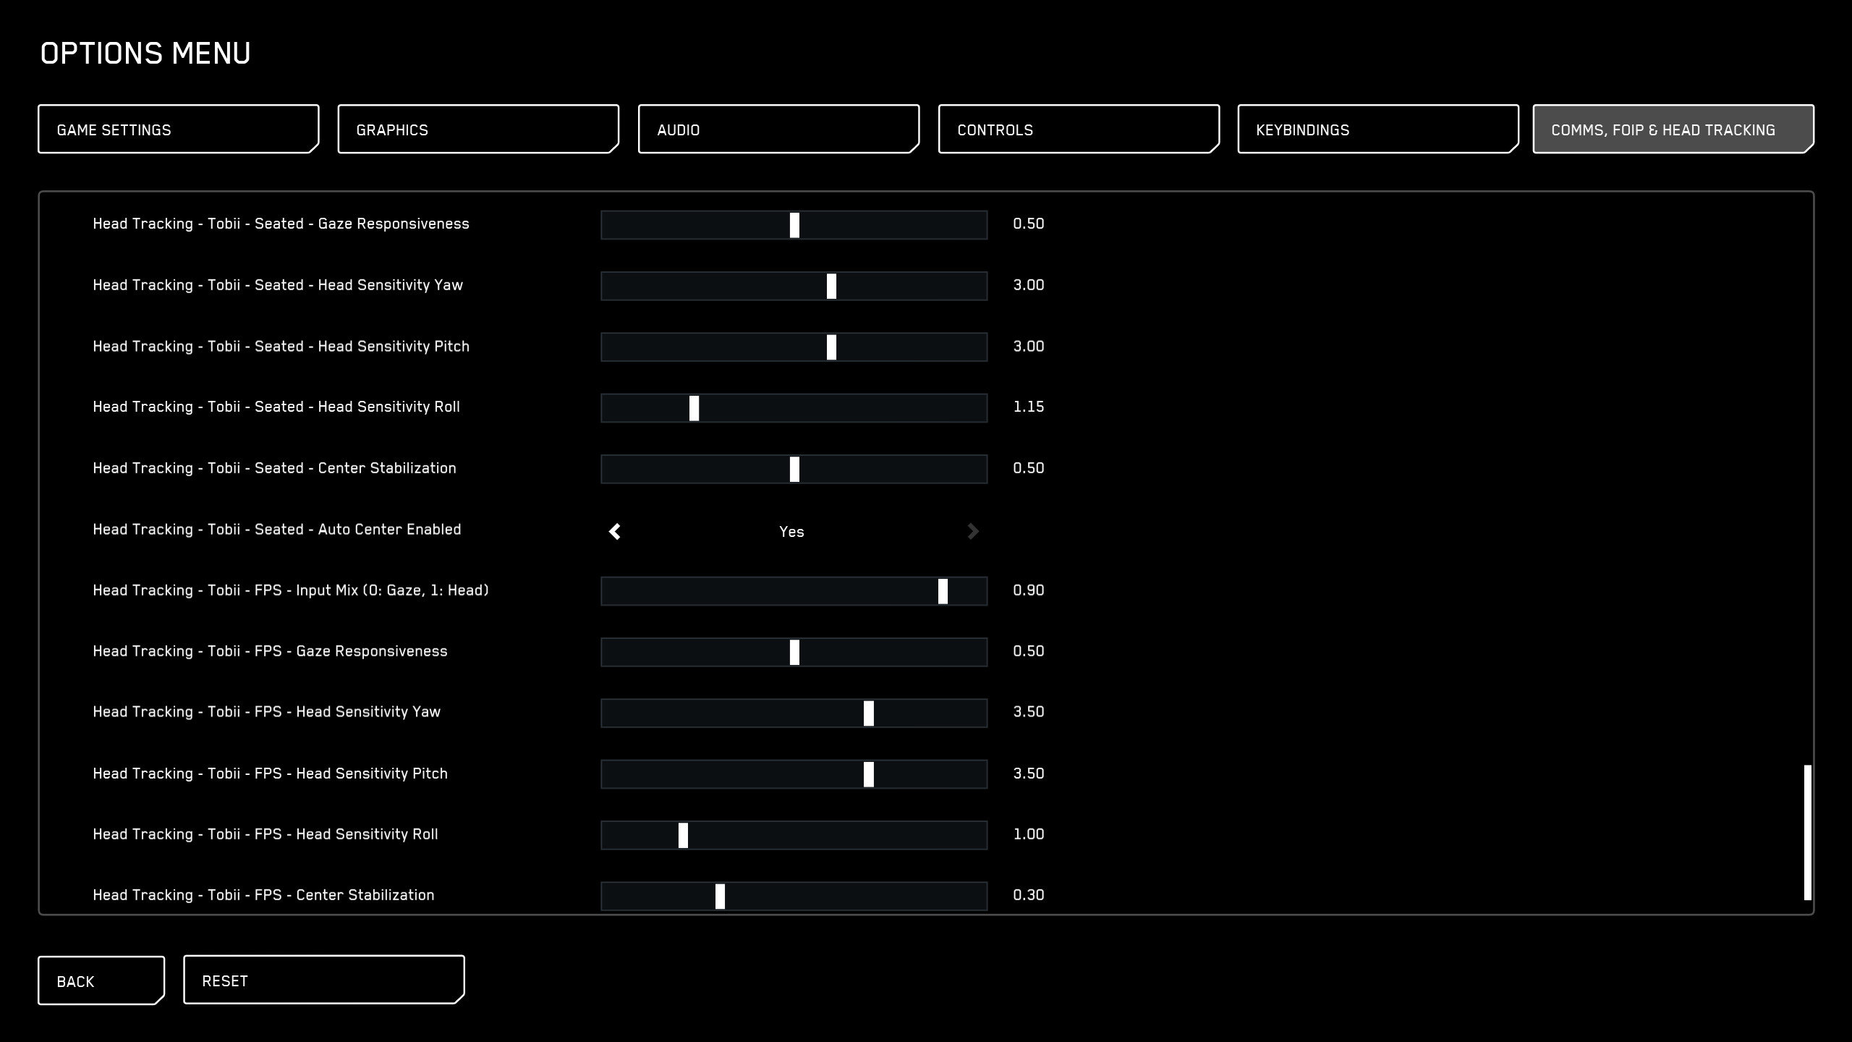Click the FPS Head Sensitivity Yaw label
The height and width of the screenshot is (1042, 1852).
pyautogui.click(x=266, y=712)
